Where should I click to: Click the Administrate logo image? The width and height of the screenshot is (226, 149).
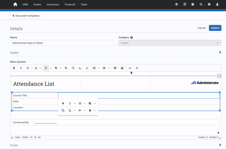[x=205, y=83]
